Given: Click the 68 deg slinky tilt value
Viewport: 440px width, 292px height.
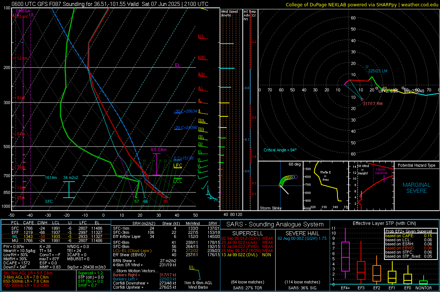Looking at the screenshot, I should 295,164.
